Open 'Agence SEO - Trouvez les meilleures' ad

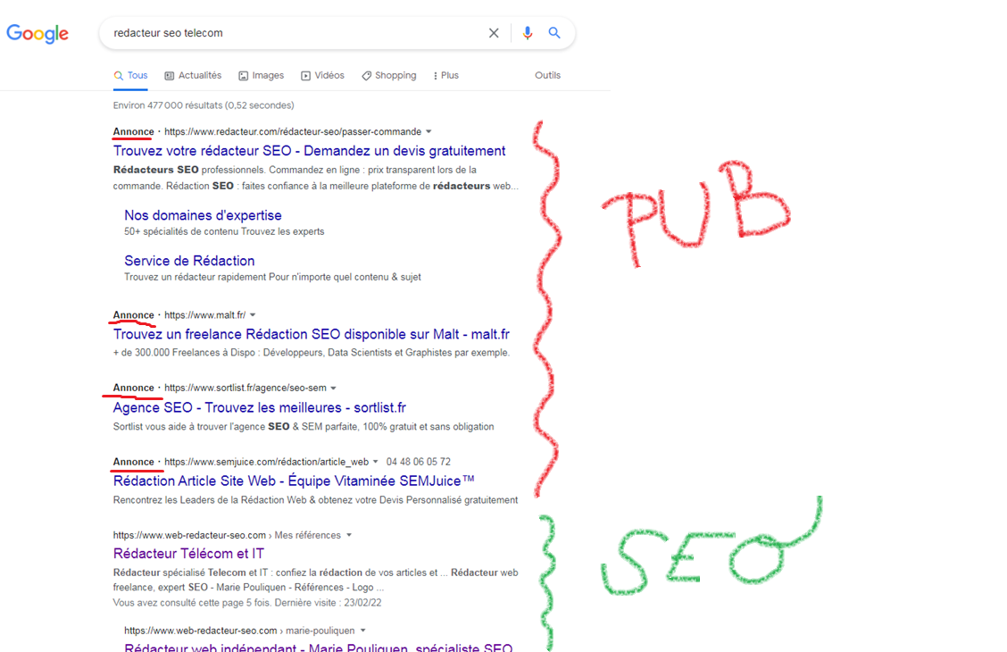tap(260, 407)
